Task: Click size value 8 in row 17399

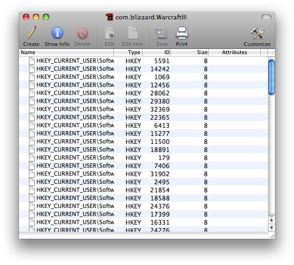Action: 206,215
